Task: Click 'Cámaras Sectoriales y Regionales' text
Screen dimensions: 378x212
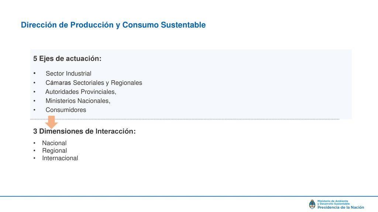Action: point(94,83)
